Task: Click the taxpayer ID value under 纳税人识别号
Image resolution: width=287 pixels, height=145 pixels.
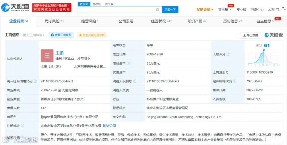Action: pyautogui.click(x=163, y=81)
